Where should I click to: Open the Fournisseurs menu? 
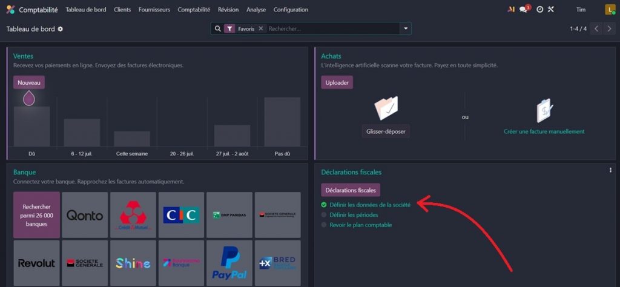pyautogui.click(x=154, y=10)
